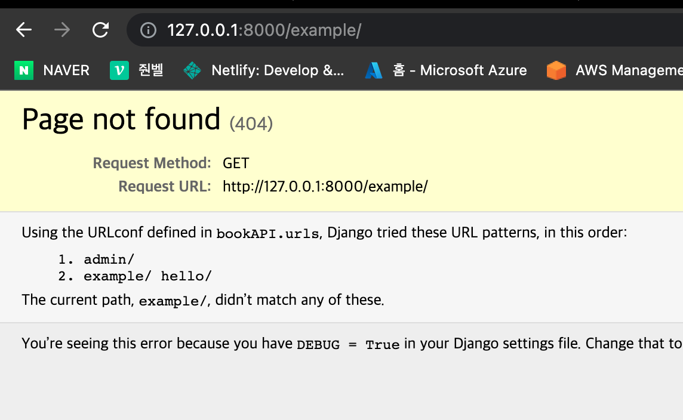Click the green NAVER bookmark icon

[24, 70]
